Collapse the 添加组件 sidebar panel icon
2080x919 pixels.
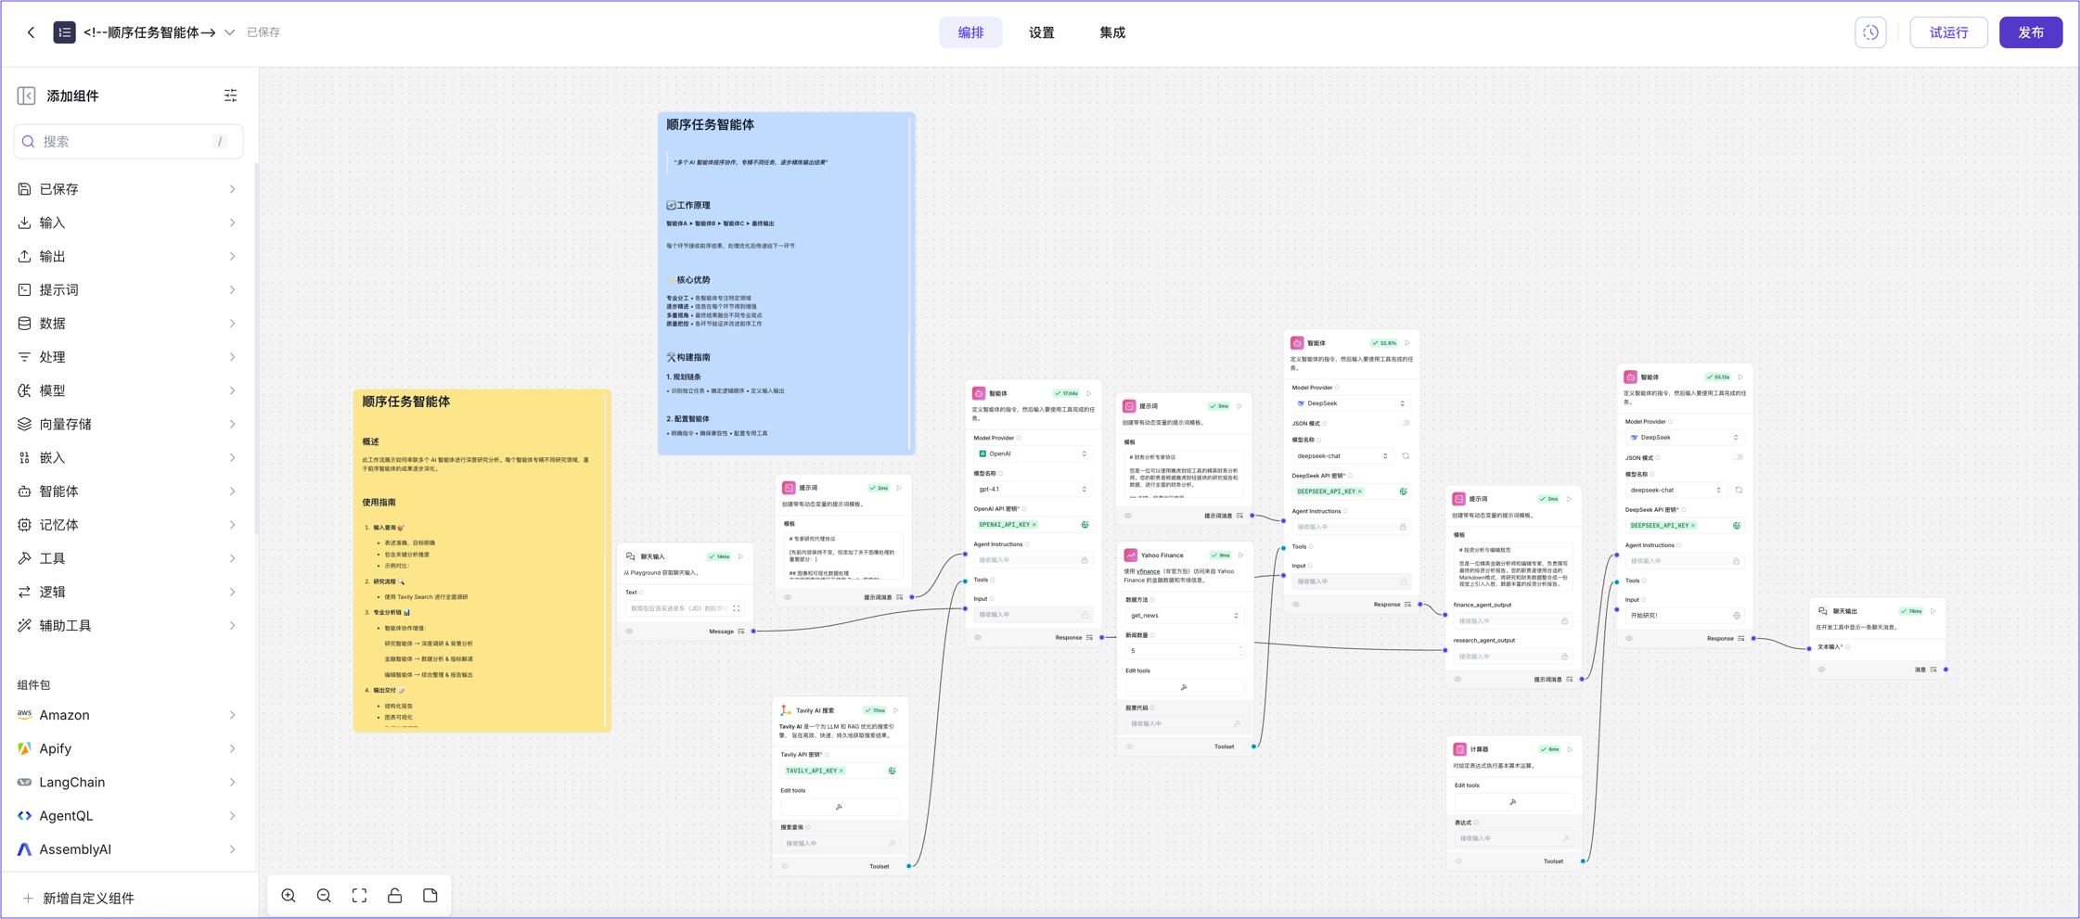(x=26, y=96)
